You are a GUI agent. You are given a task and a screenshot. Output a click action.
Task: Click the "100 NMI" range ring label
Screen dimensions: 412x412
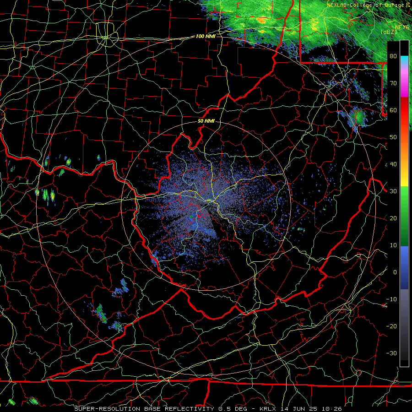(206, 36)
